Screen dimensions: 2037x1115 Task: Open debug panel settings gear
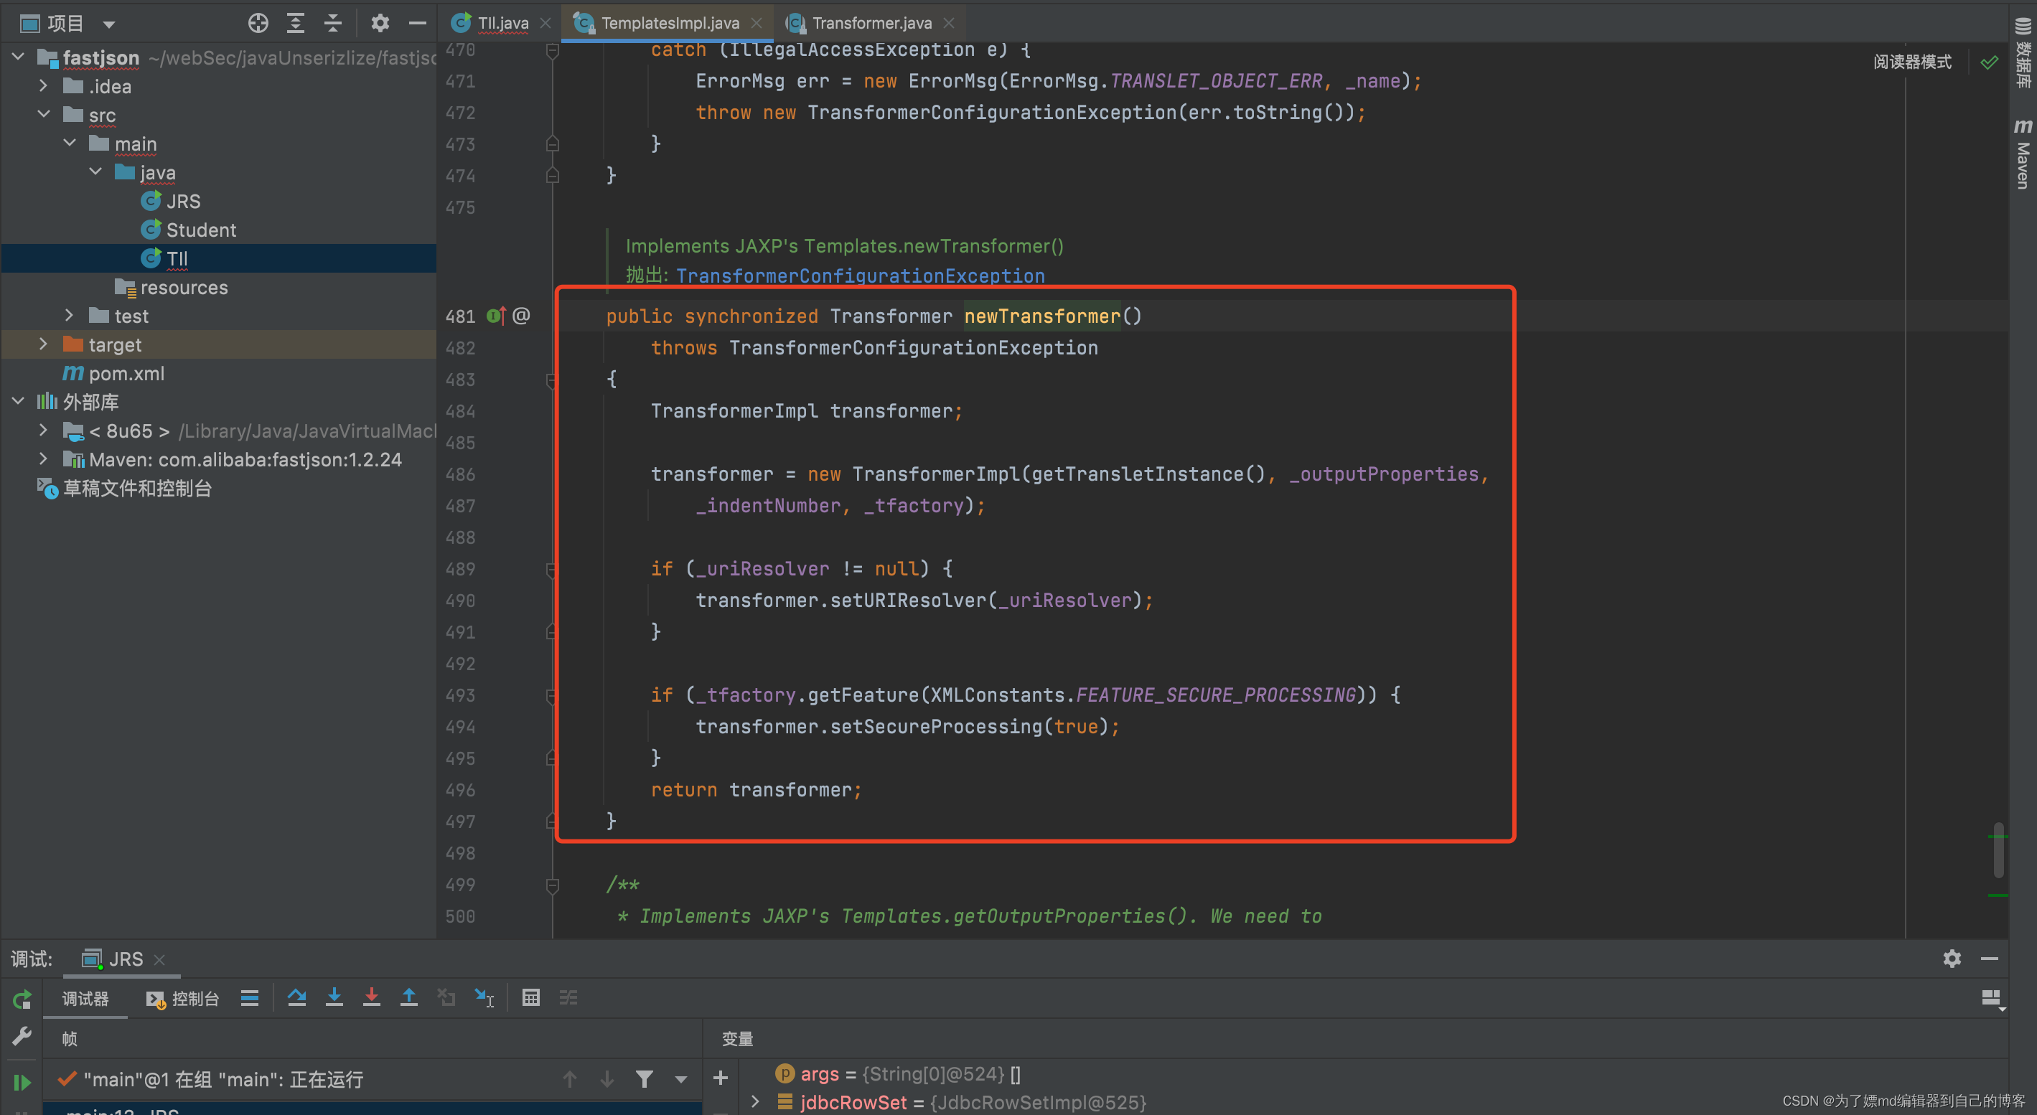click(1952, 959)
